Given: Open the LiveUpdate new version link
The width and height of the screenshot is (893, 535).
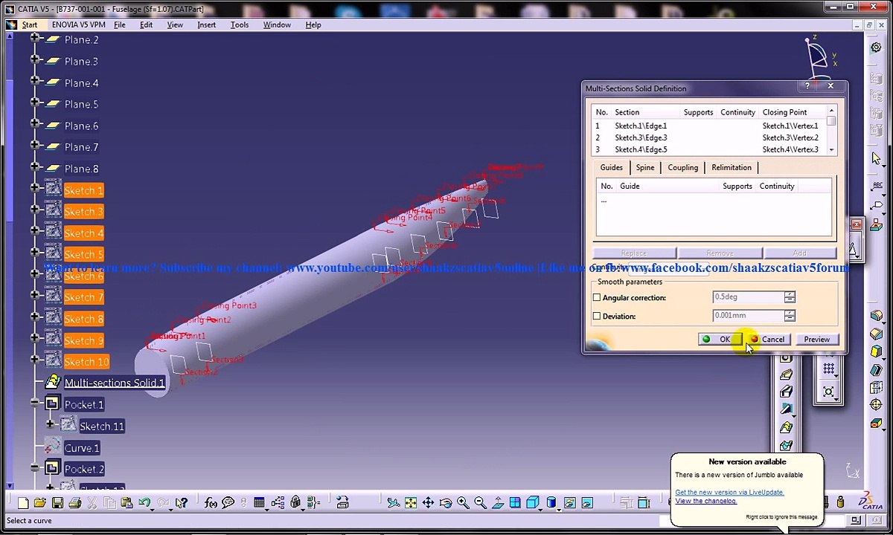Looking at the screenshot, I should (x=729, y=492).
